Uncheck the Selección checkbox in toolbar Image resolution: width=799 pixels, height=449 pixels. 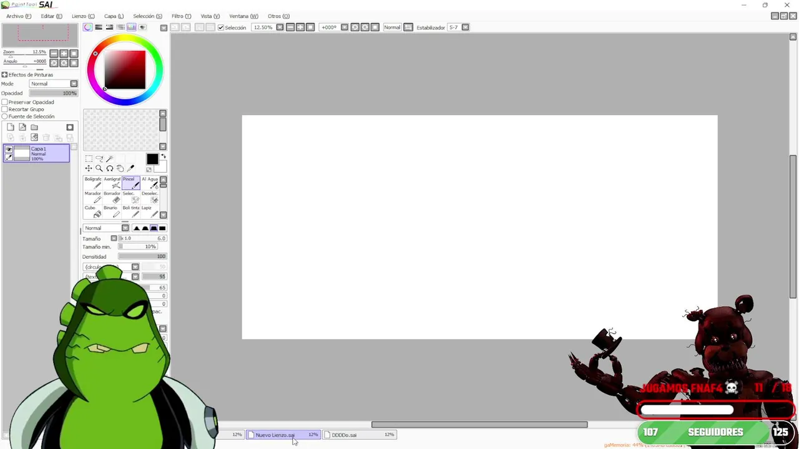(x=220, y=27)
